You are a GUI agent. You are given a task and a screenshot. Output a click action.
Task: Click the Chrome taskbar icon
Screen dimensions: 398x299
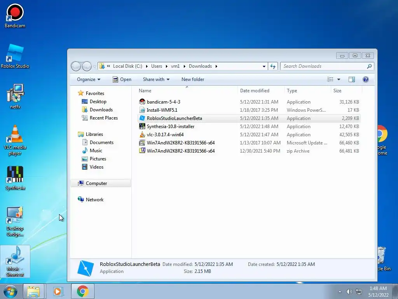pos(82,291)
